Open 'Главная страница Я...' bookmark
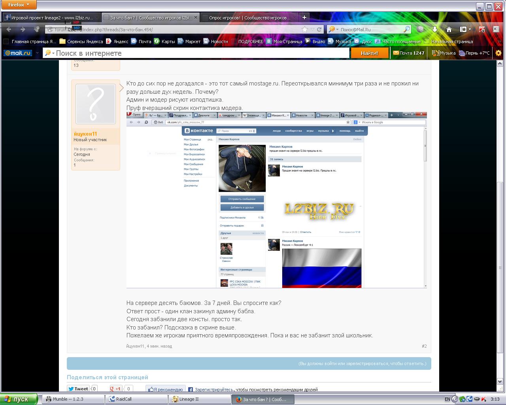Image resolution: width=506 pixels, height=405 pixels. (x=30, y=41)
